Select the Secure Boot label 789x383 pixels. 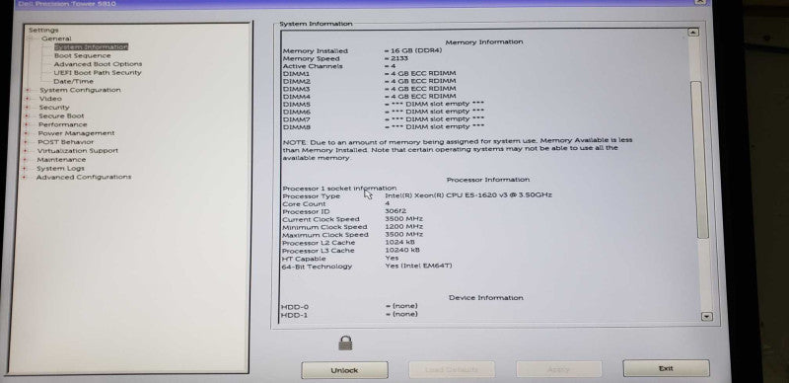click(61, 115)
